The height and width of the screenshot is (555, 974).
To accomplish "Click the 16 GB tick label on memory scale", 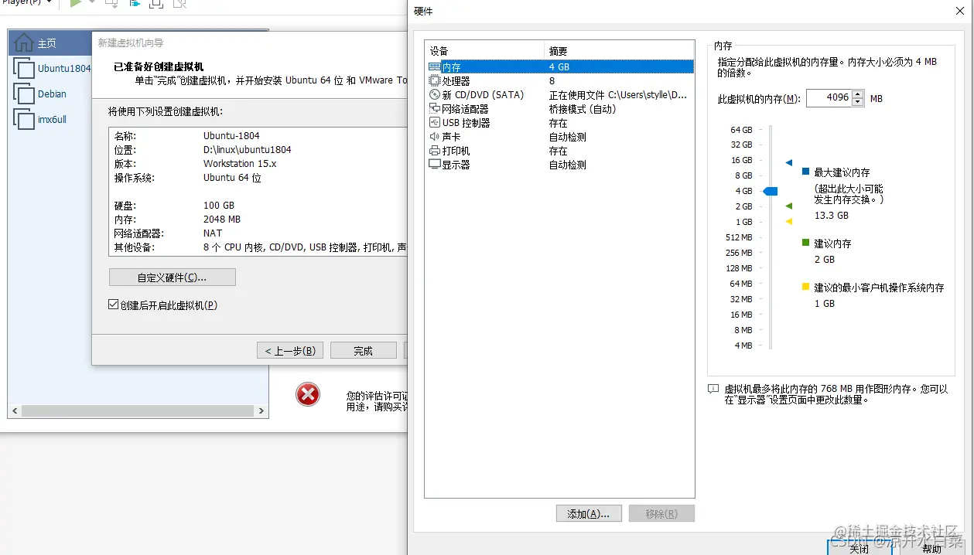I will pyautogui.click(x=741, y=160).
